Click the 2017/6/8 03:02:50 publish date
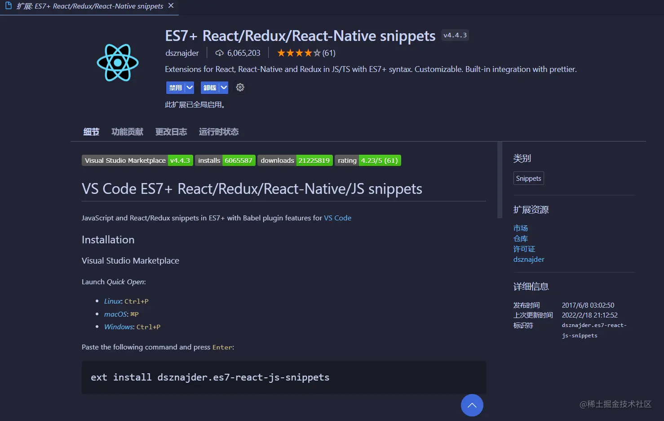The height and width of the screenshot is (421, 664). click(588, 305)
